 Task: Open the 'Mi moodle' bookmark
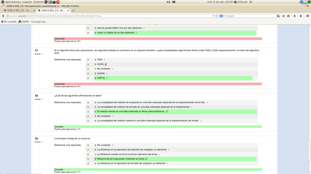[x=9, y=22]
